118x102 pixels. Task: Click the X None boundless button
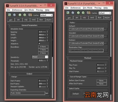pos(43,47)
